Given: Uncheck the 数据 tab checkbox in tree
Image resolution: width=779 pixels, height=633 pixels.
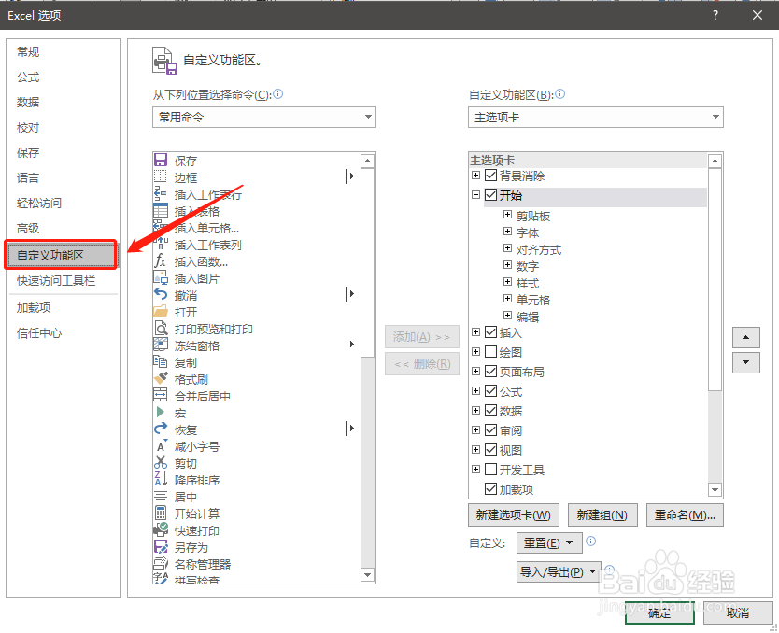Looking at the screenshot, I should click(491, 411).
